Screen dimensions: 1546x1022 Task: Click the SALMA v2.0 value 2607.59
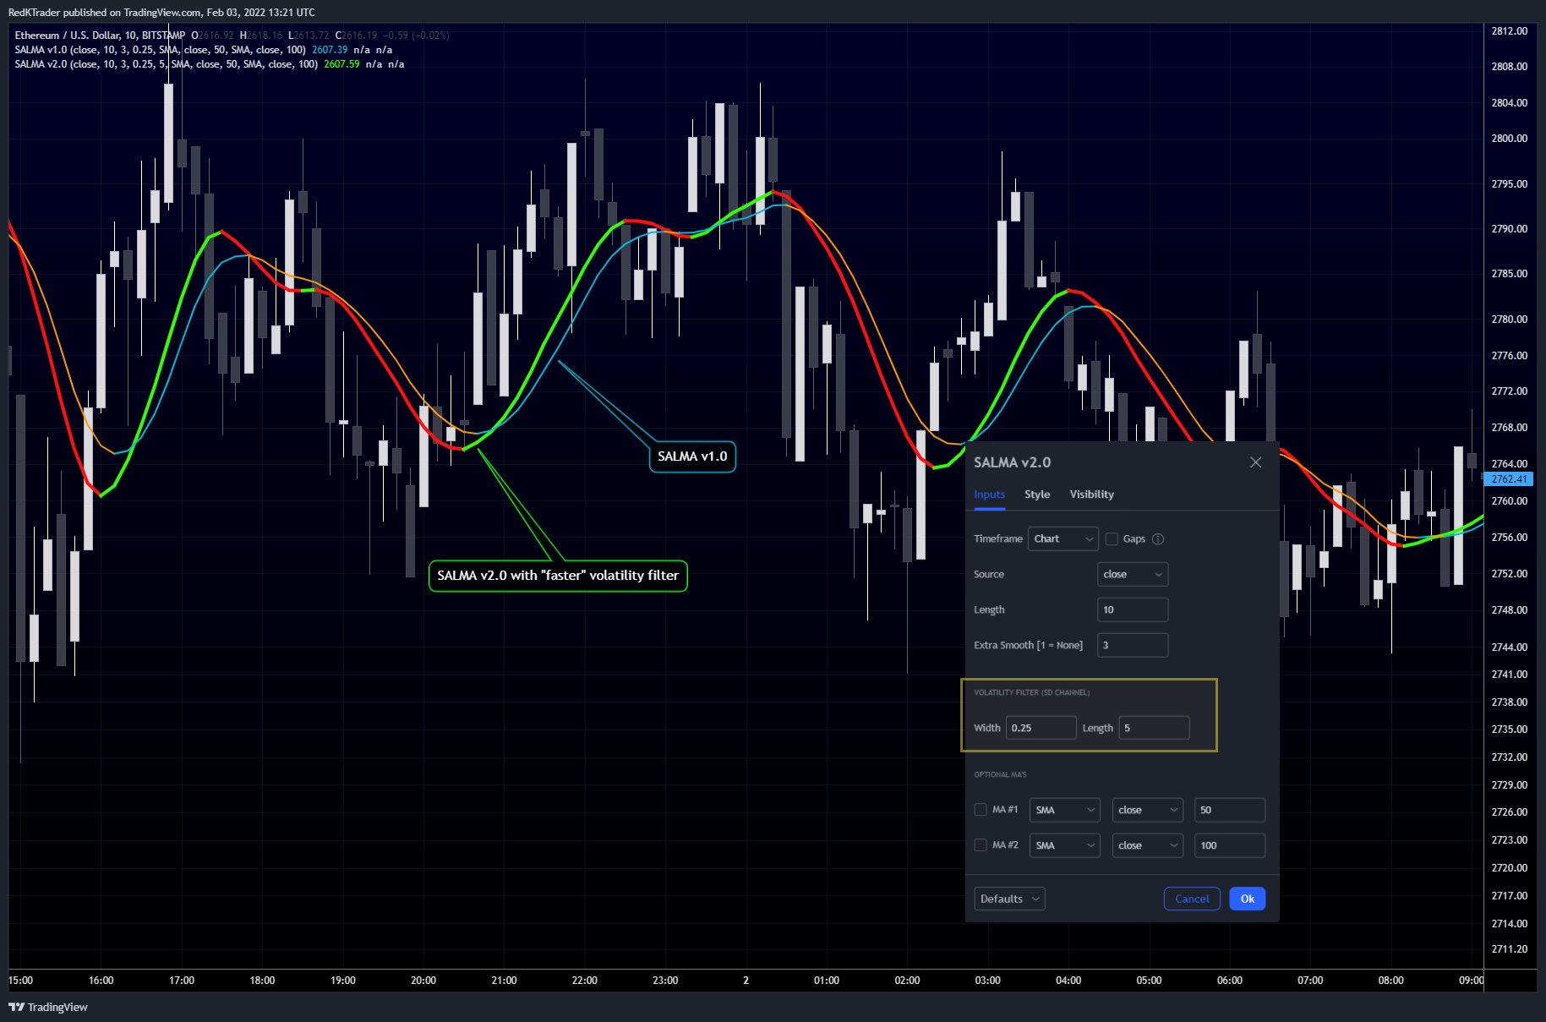[x=341, y=64]
